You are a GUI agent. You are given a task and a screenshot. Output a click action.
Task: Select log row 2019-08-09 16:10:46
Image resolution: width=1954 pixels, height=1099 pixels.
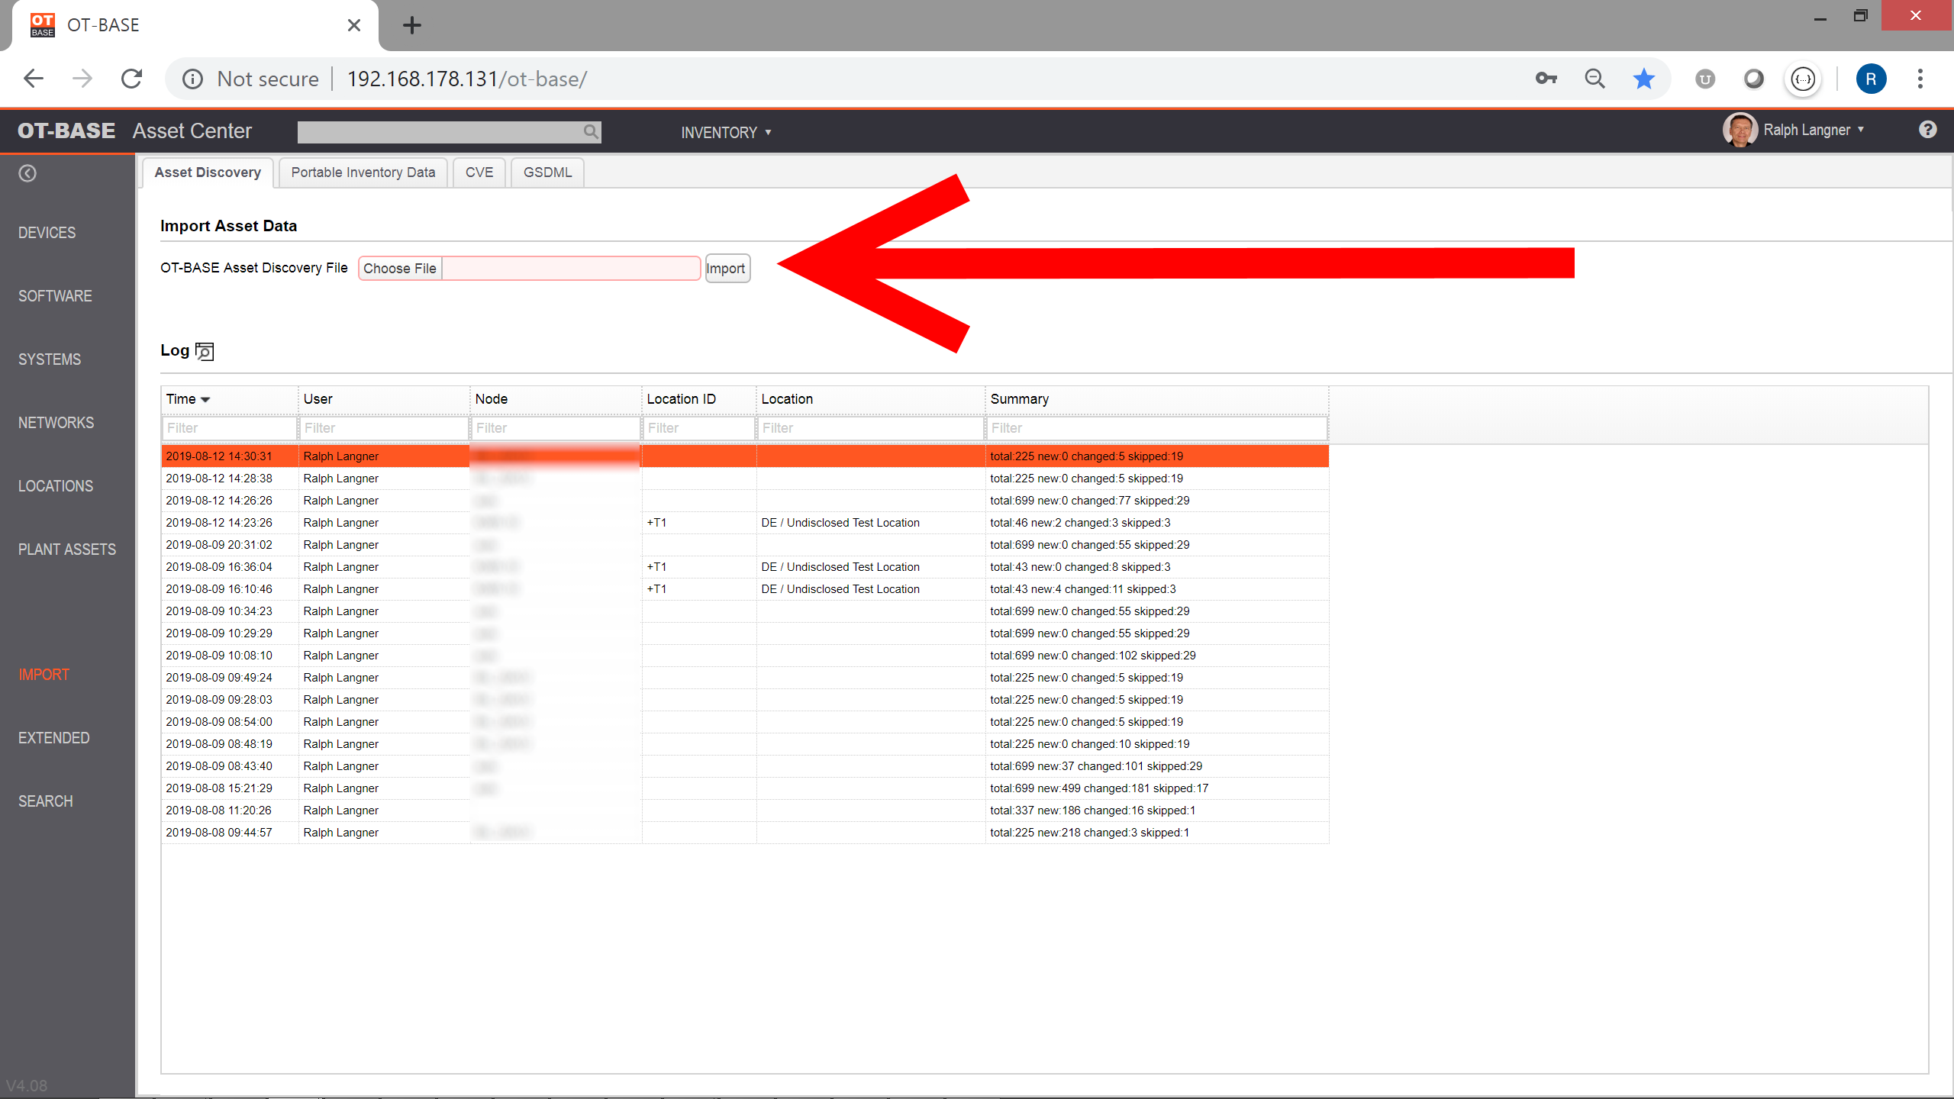745,589
